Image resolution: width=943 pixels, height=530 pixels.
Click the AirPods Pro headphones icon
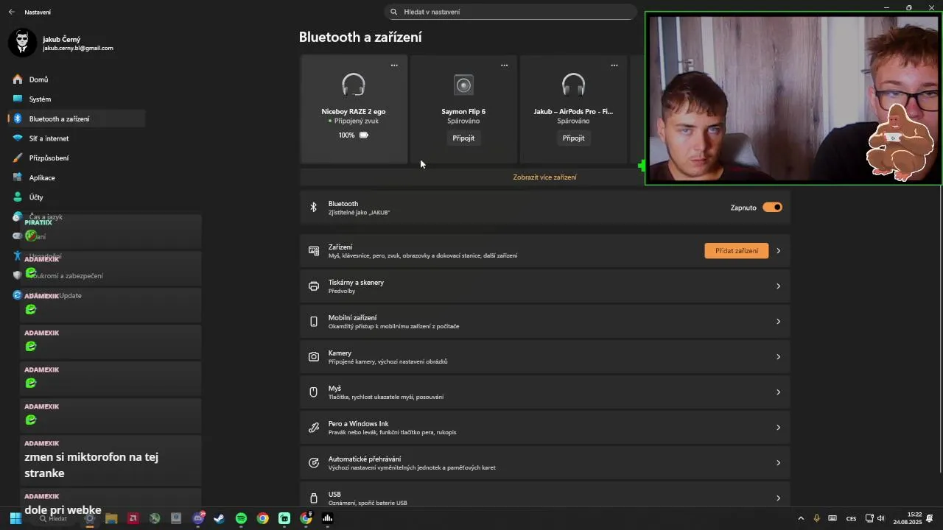[x=573, y=85]
